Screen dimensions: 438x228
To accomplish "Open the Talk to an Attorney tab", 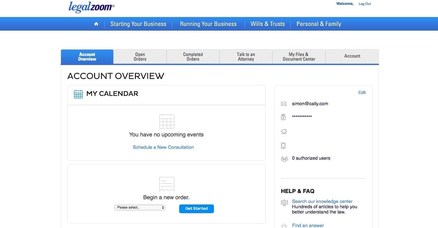I will [x=246, y=57].
